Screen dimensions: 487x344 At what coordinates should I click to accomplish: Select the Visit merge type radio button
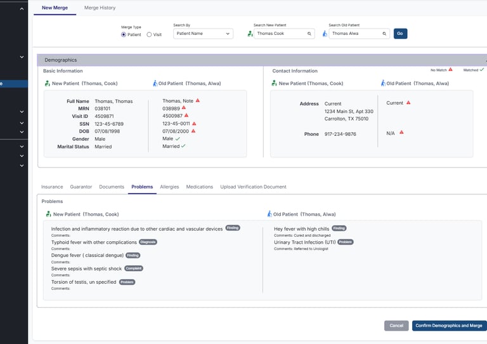149,34
